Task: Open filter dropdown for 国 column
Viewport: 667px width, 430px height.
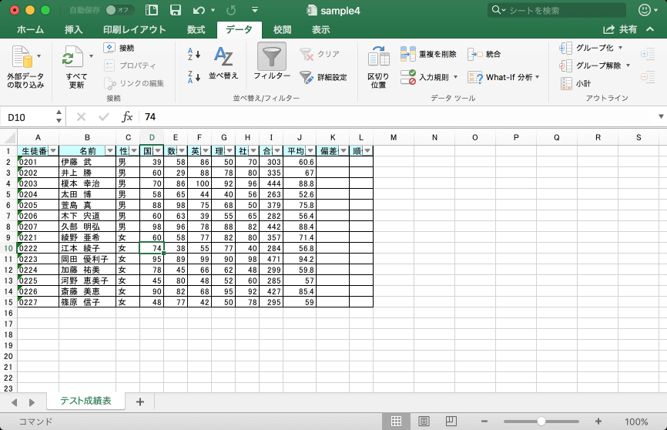Action: click(x=158, y=151)
